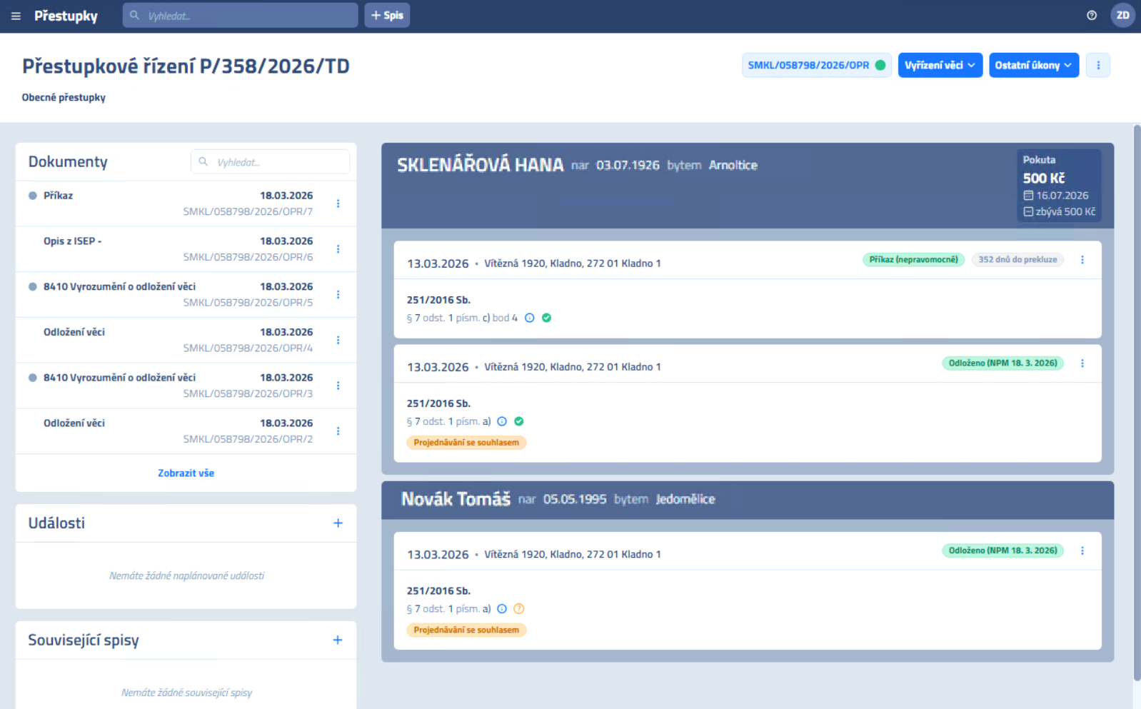Click green check icon next to písm. c) bod 4
The height and width of the screenshot is (709, 1141).
tap(546, 318)
